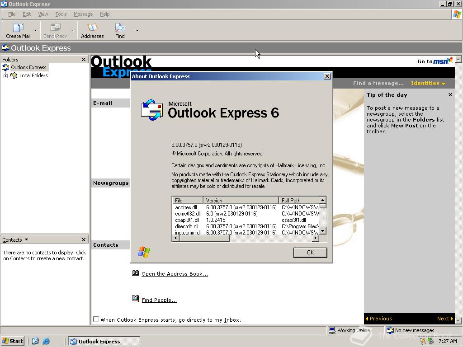463x347 pixels.
Task: Open the Create Mail stationery dropdown arrow
Action: point(35,30)
